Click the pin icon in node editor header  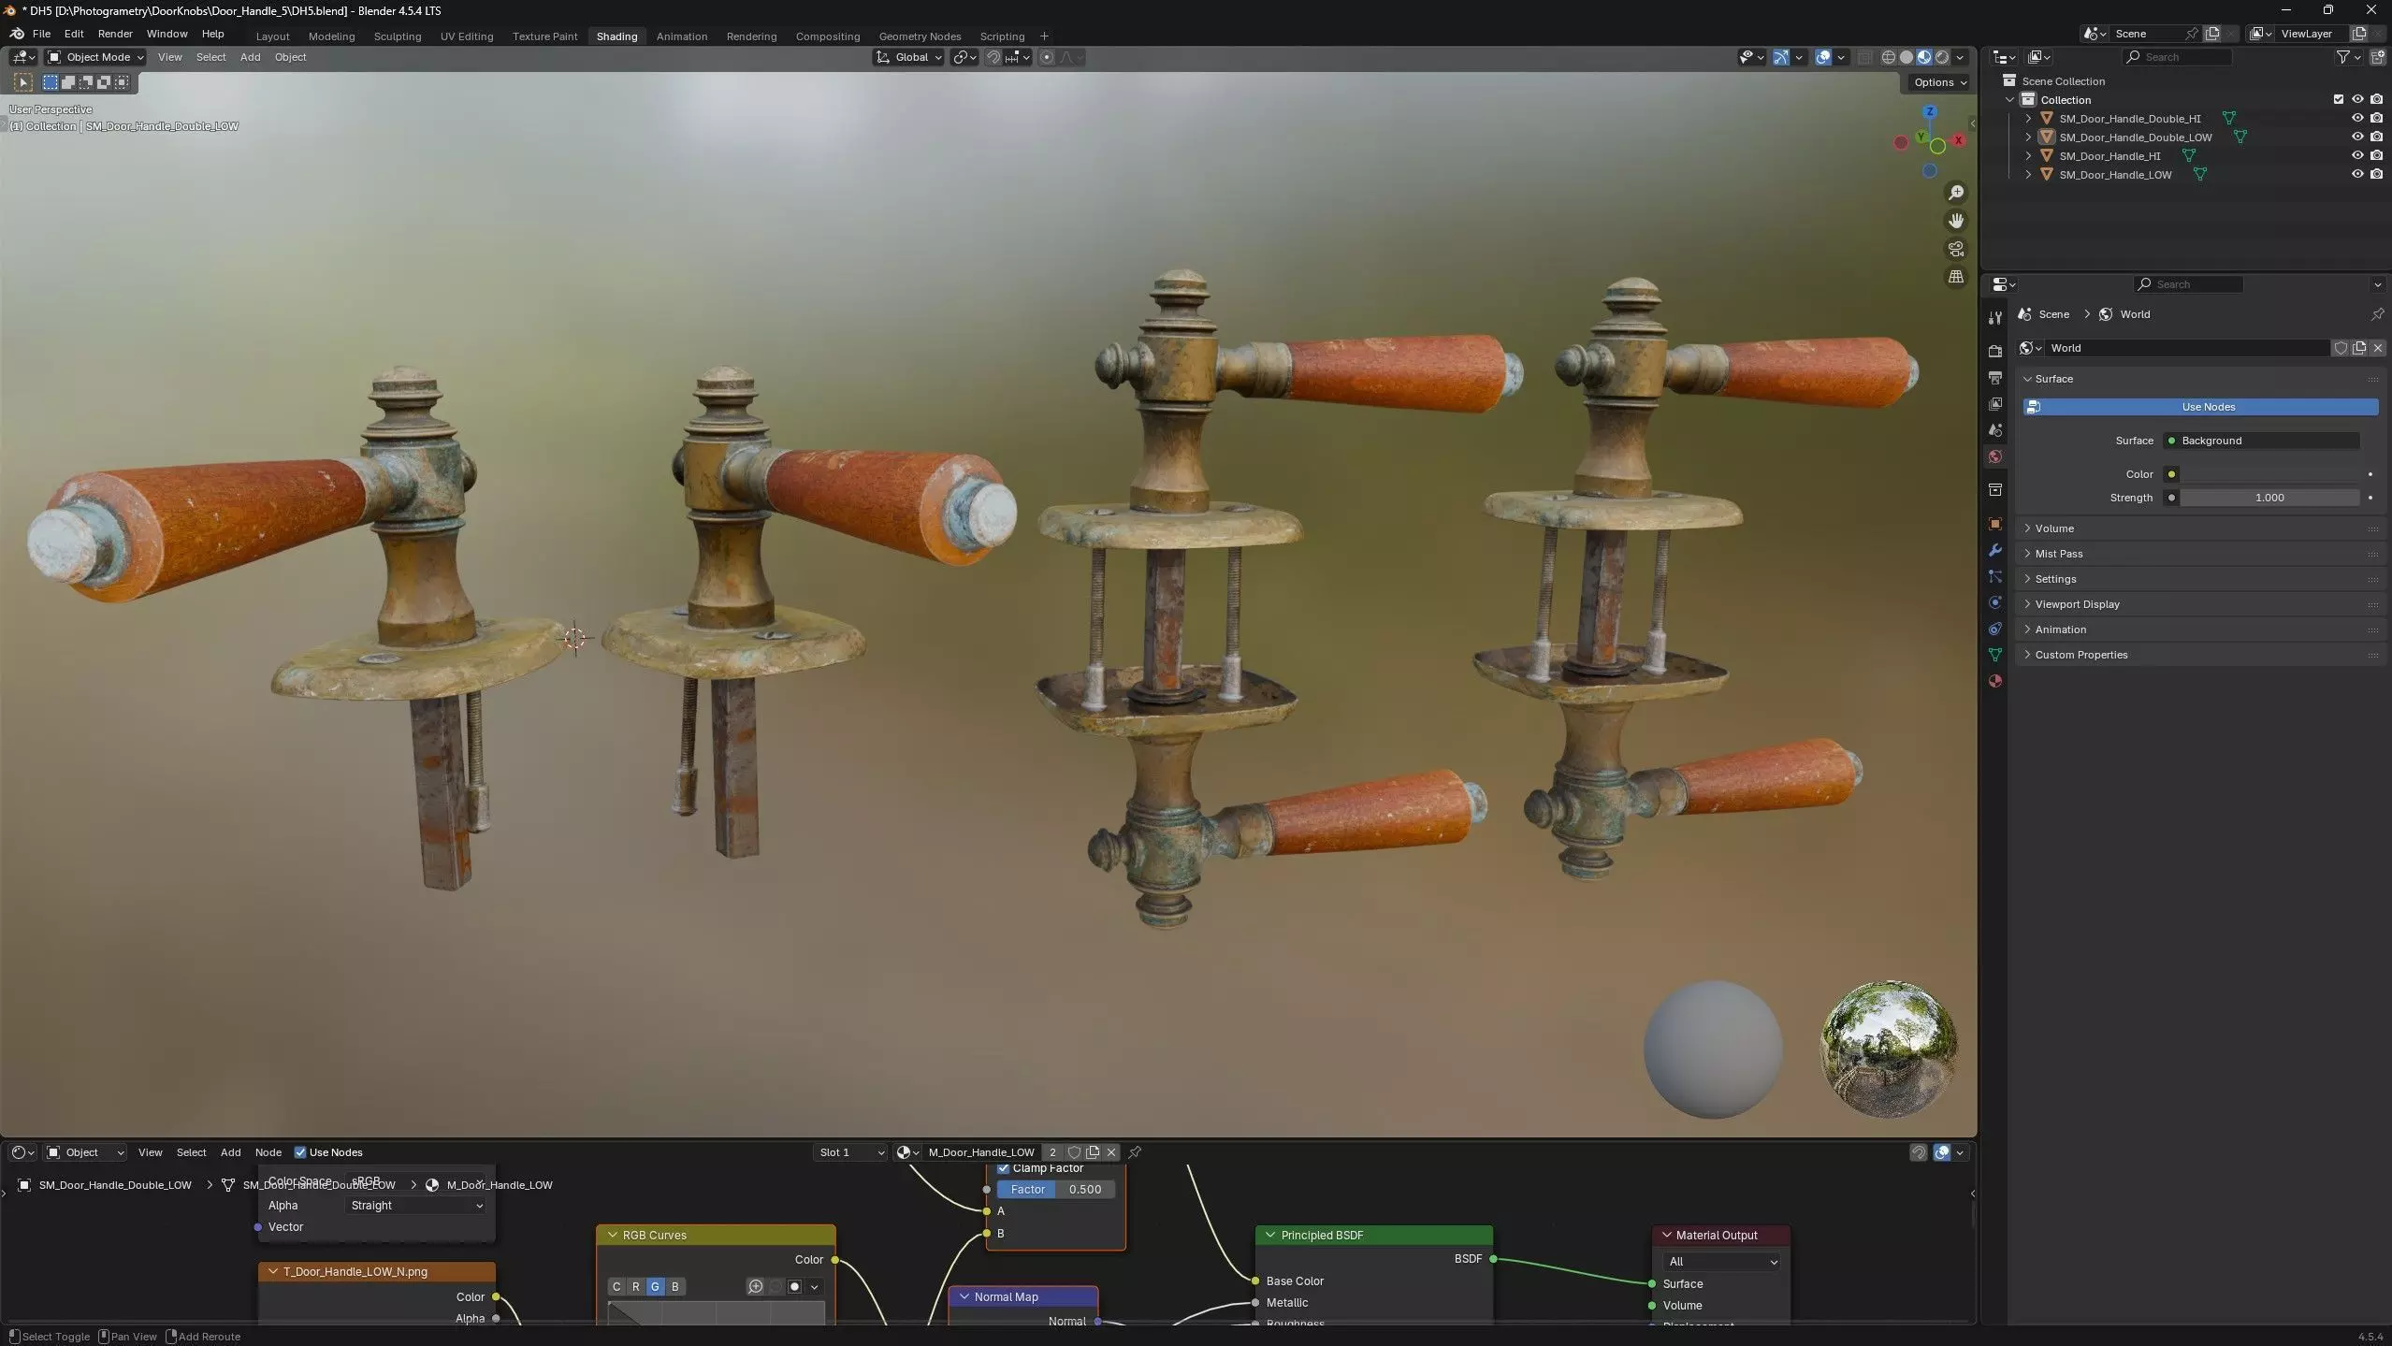click(1135, 1152)
